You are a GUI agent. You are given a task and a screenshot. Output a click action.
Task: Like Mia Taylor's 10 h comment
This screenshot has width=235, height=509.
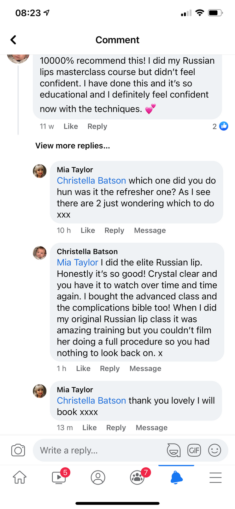88,231
